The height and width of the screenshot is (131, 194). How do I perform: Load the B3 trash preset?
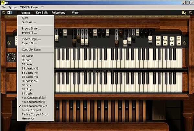pyautogui.click(x=36, y=94)
